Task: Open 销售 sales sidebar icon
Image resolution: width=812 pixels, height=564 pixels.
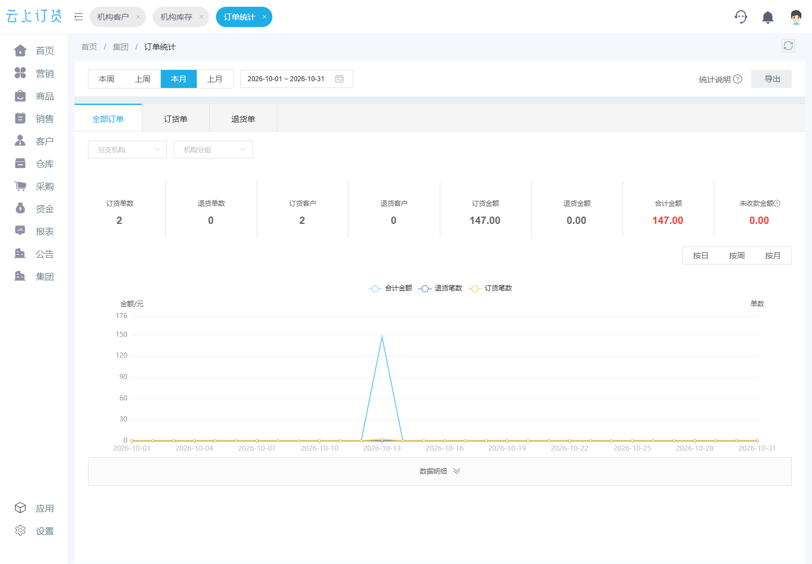Action: 20,118
